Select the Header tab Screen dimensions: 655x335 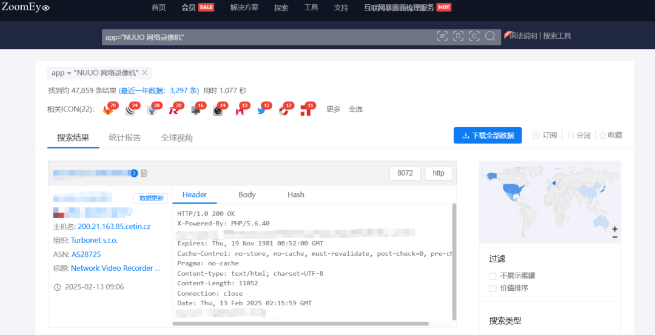pyautogui.click(x=194, y=195)
